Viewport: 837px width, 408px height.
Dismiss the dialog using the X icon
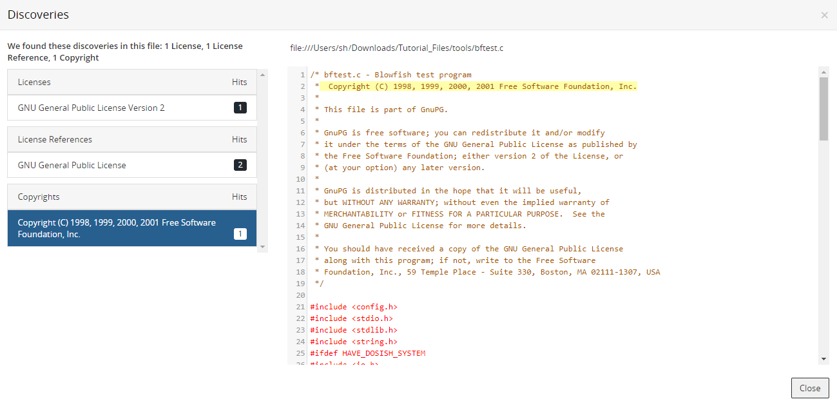823,15
